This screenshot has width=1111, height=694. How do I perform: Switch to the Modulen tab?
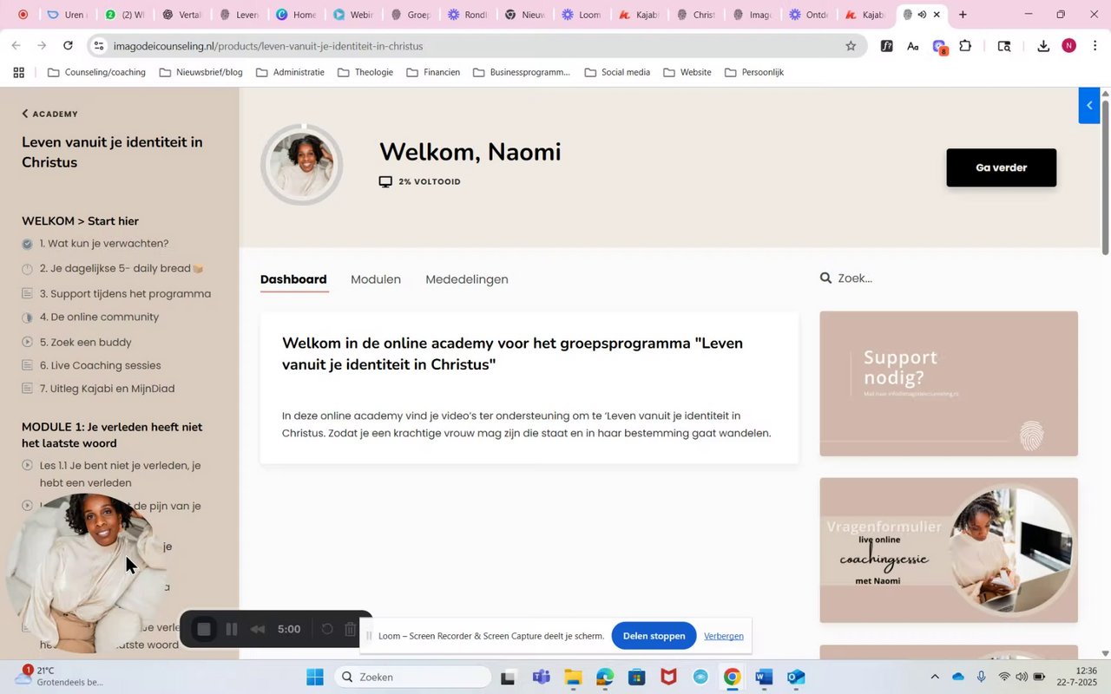(x=376, y=279)
